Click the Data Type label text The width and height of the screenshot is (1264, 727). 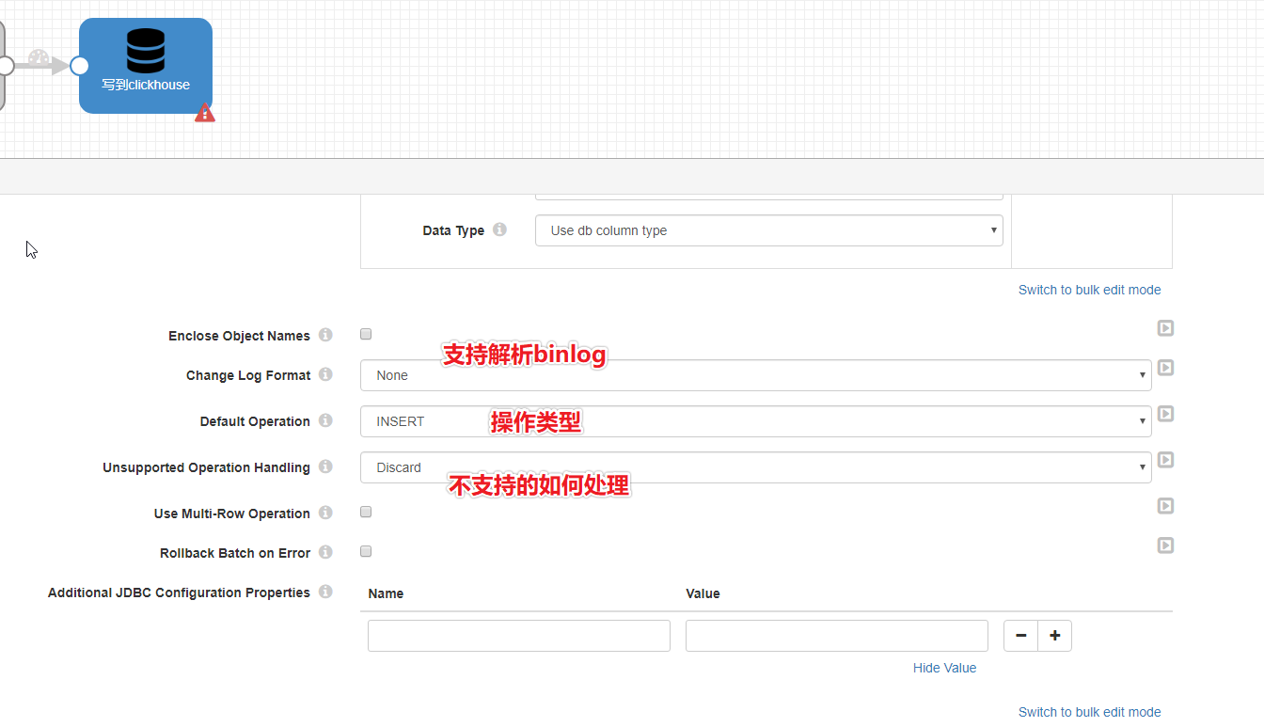click(x=453, y=230)
